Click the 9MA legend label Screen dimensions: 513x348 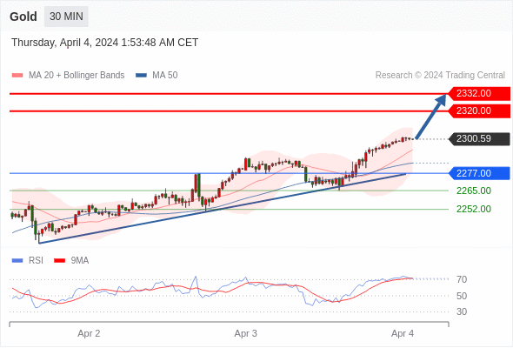tap(80, 261)
